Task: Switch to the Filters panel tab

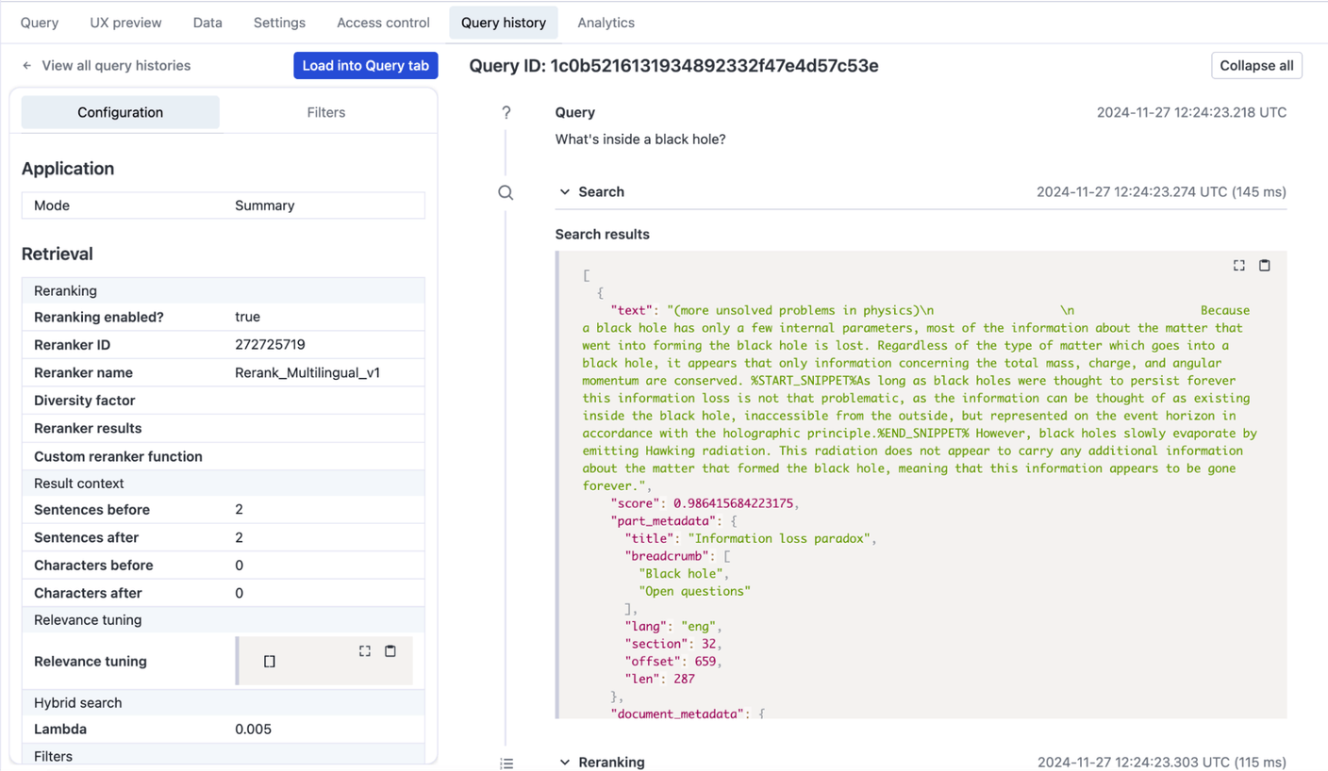Action: click(325, 112)
